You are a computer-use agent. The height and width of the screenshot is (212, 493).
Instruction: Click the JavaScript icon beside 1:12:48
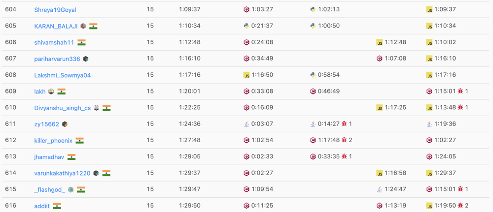(379, 42)
